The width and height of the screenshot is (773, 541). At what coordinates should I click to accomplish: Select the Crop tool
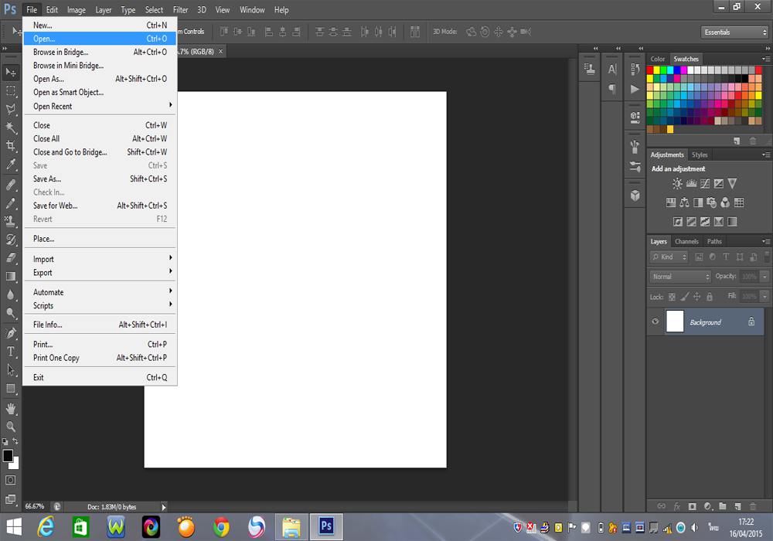coord(11,146)
